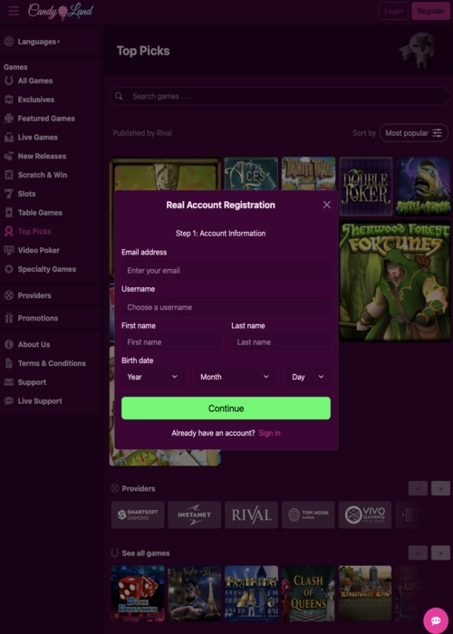Open the floating chat bubble button
The image size is (453, 634).
436,620
